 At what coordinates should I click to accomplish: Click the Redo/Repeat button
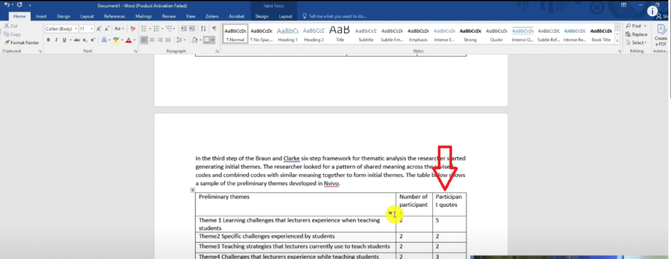(19, 5)
